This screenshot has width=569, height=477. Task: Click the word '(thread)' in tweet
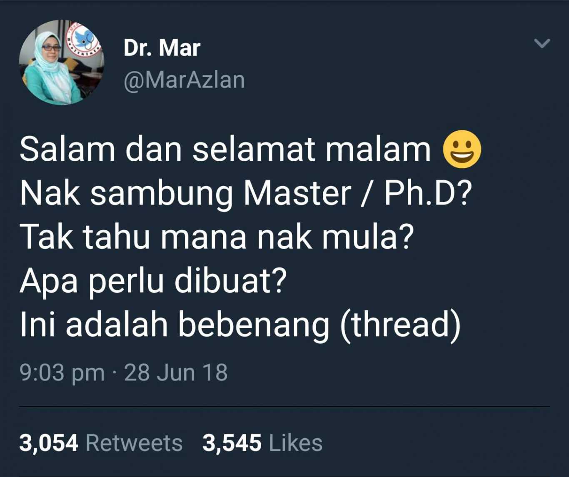pos(401,325)
